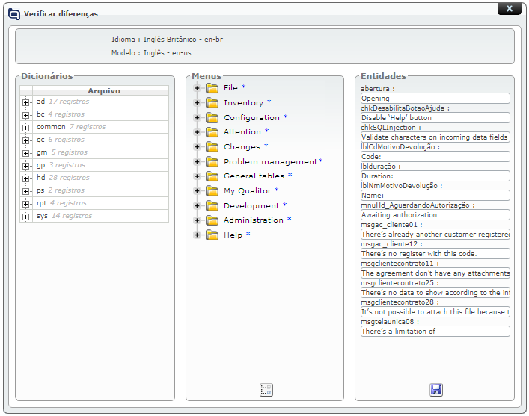Expand the gm dictionary row
Screen dimensions: 529x416
(25, 153)
